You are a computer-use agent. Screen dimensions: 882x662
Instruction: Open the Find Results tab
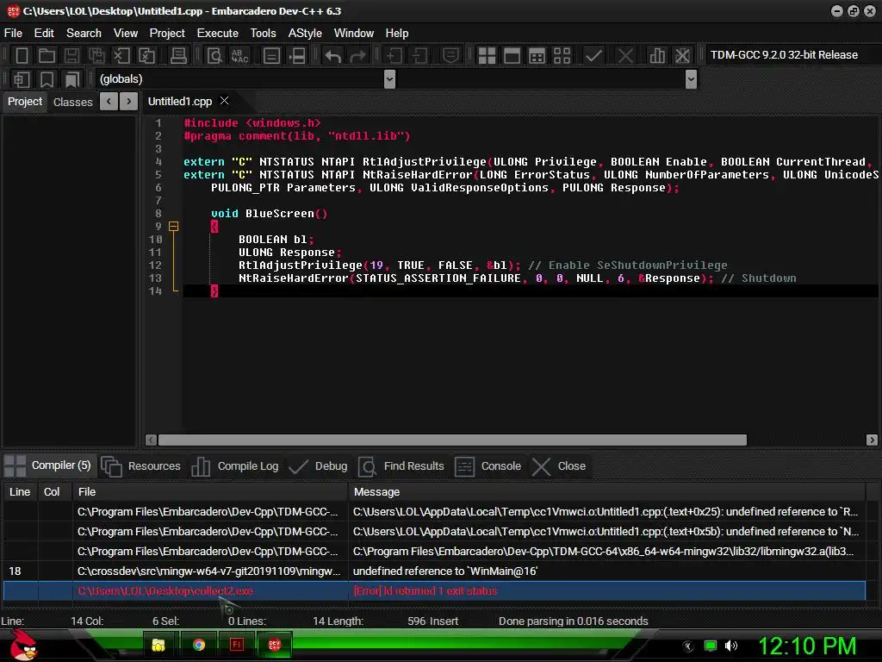[401, 466]
